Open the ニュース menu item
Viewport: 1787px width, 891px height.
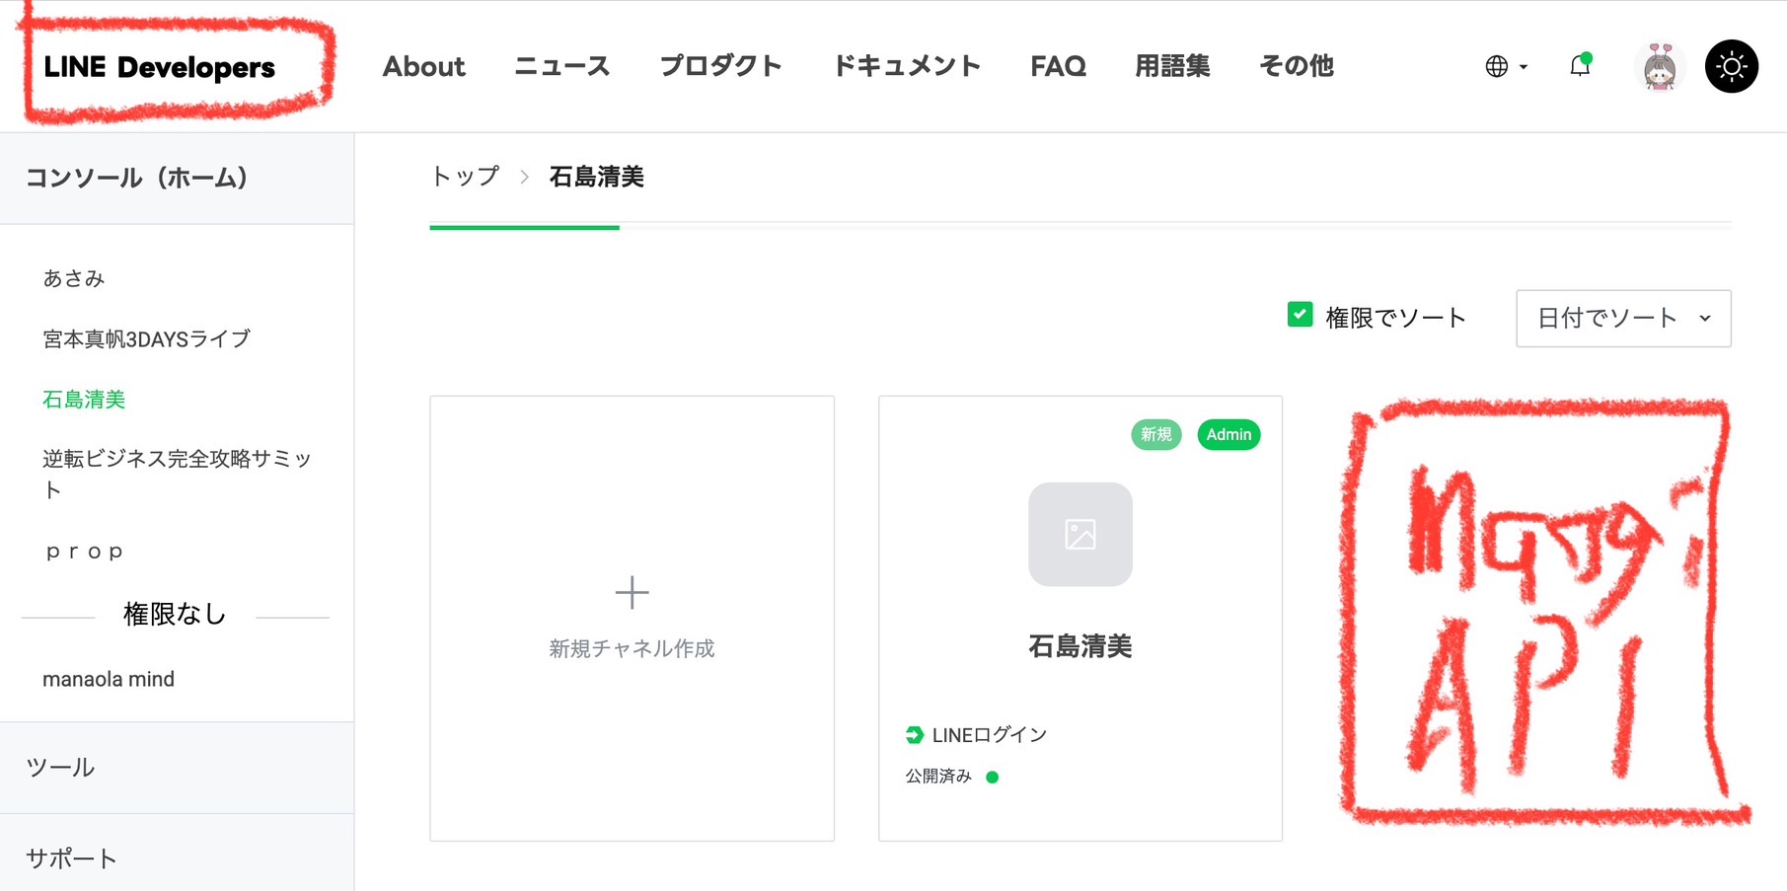pos(562,66)
